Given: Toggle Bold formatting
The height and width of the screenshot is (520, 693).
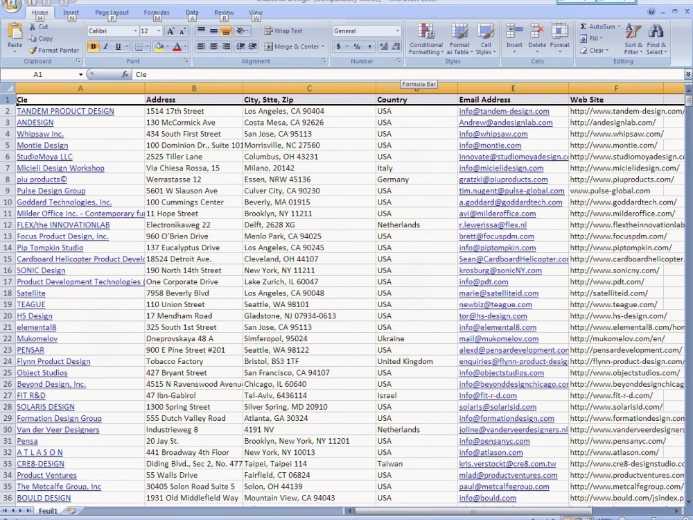Looking at the screenshot, I should [94, 46].
